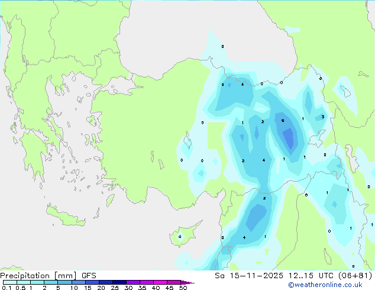375x290 pixels.
Task: Click the "Precipitation [mm]" legend title
Action: (x=38, y=276)
